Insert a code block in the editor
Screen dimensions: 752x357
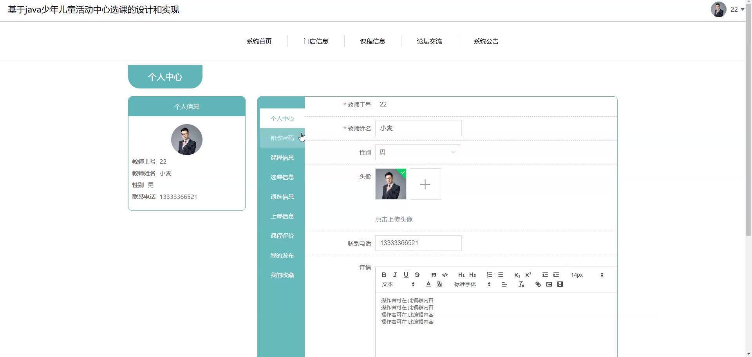445,275
